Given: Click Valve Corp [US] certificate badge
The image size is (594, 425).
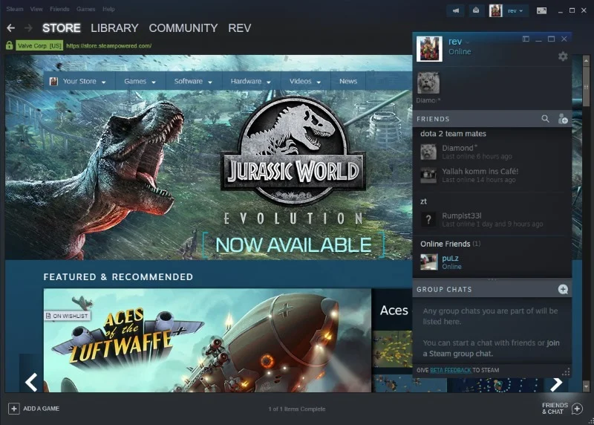Looking at the screenshot, I should click(39, 46).
